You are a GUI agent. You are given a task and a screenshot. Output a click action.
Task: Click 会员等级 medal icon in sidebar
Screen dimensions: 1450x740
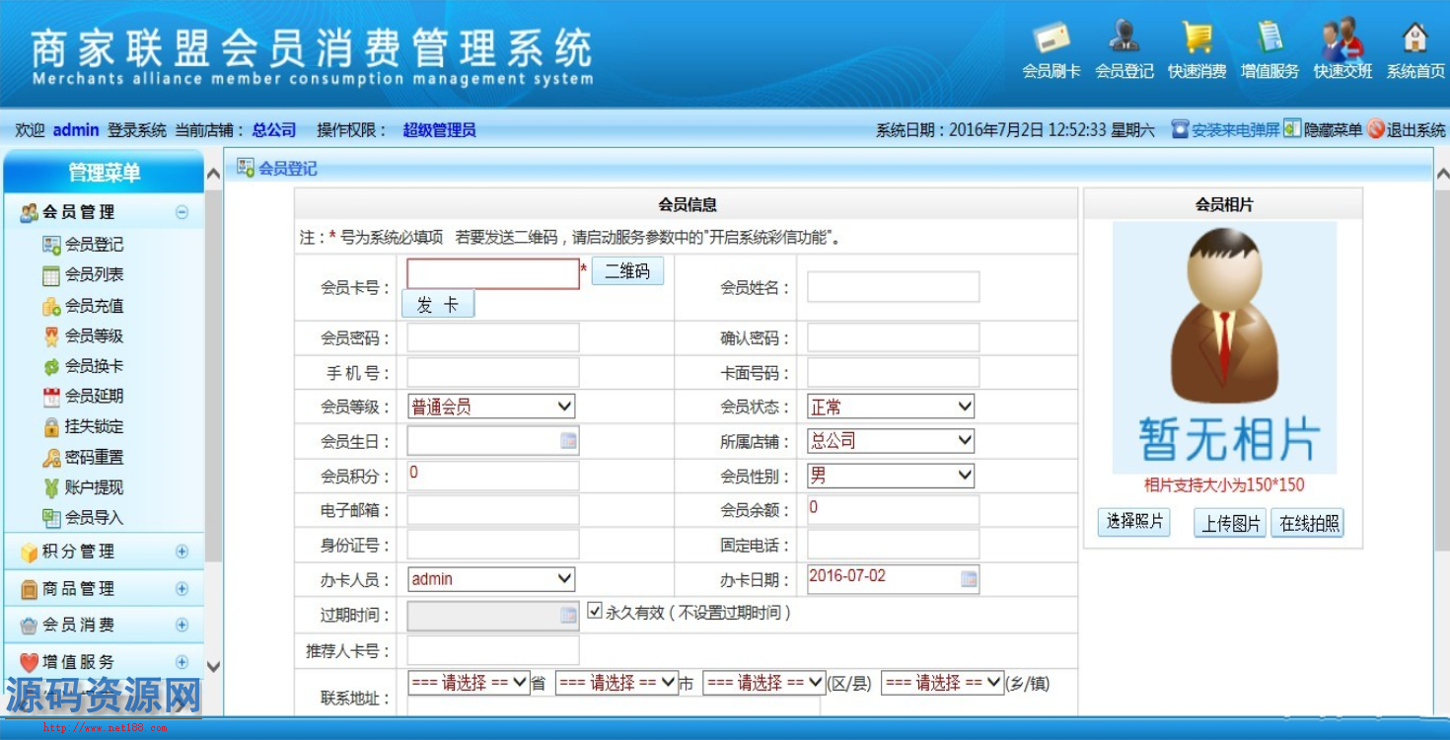click(x=51, y=335)
